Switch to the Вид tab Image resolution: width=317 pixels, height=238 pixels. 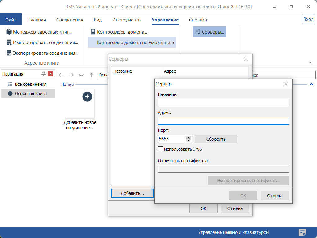pyautogui.click(x=98, y=20)
